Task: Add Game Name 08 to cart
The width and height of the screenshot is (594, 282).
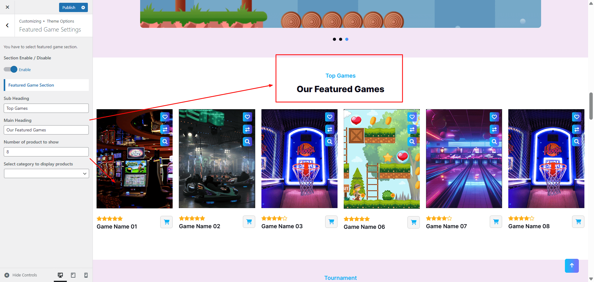Action: [x=578, y=222]
